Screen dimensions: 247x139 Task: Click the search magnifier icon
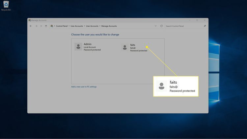pyautogui.click(x=205, y=26)
